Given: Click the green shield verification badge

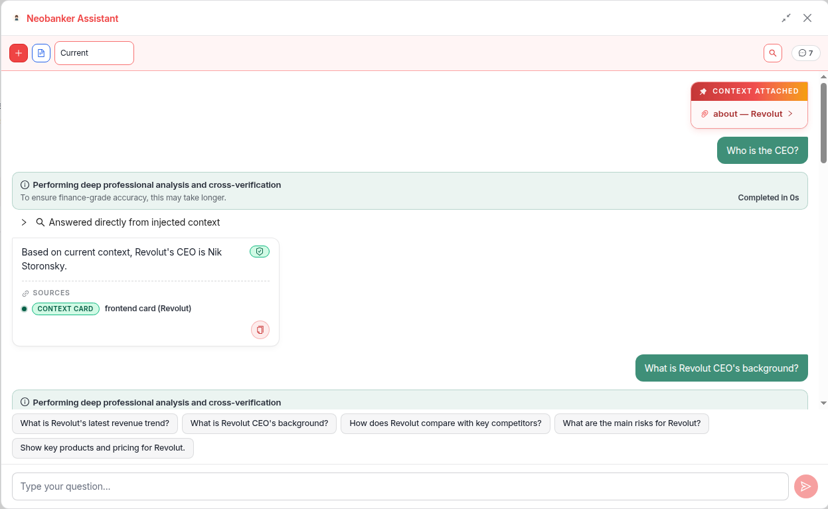Looking at the screenshot, I should coord(260,252).
